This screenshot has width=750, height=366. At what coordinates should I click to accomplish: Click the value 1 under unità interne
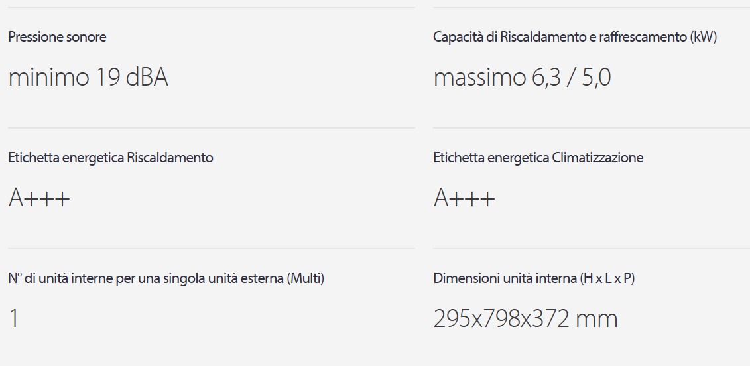tap(14, 319)
